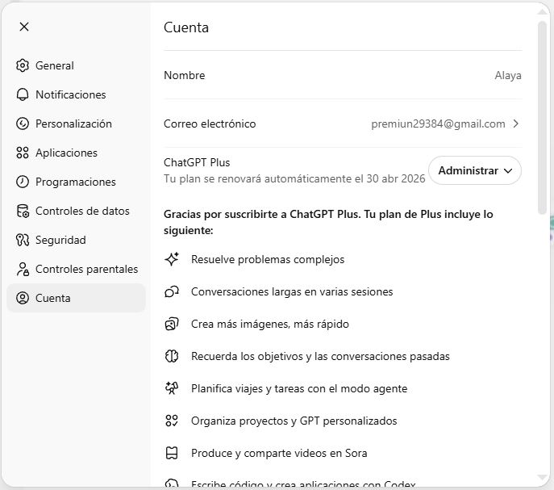The width and height of the screenshot is (554, 490).
Task: Switch to the Seguridad tab
Action: tap(60, 240)
